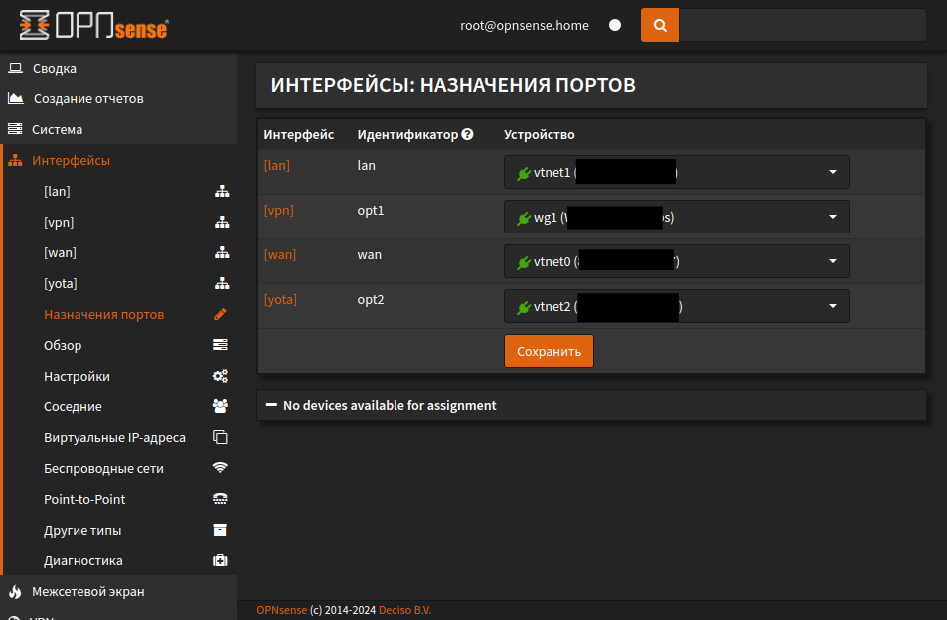
Task: Click the archive icon beside Другие типы
Action: tap(220, 530)
